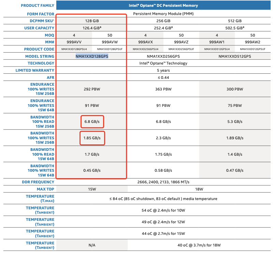273x255 pixels.
Task: Click the MOQ row label
Action: pyautogui.click(x=49, y=35)
